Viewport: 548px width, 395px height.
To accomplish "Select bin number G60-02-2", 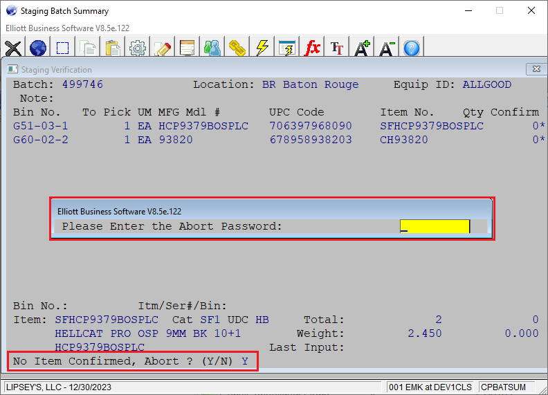I will click(x=41, y=140).
